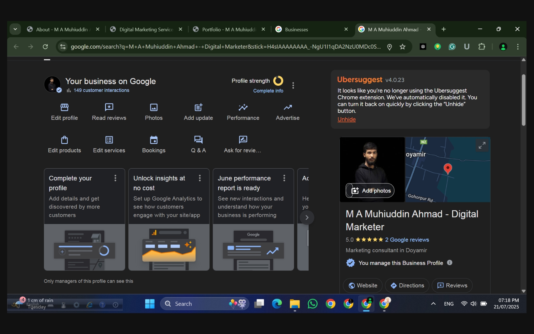Click the dark square extension icon
The width and height of the screenshot is (534, 334).
pos(423,47)
